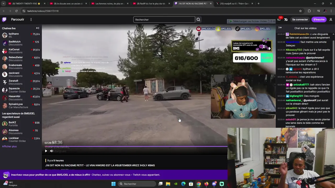
Task: Open Firefox from taskbar
Action: (x=206, y=184)
